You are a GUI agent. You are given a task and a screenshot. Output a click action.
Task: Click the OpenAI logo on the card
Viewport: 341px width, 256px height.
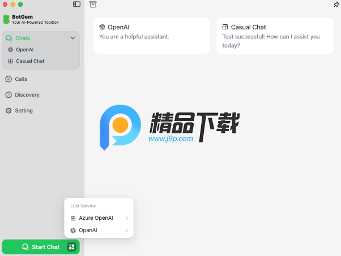click(102, 27)
